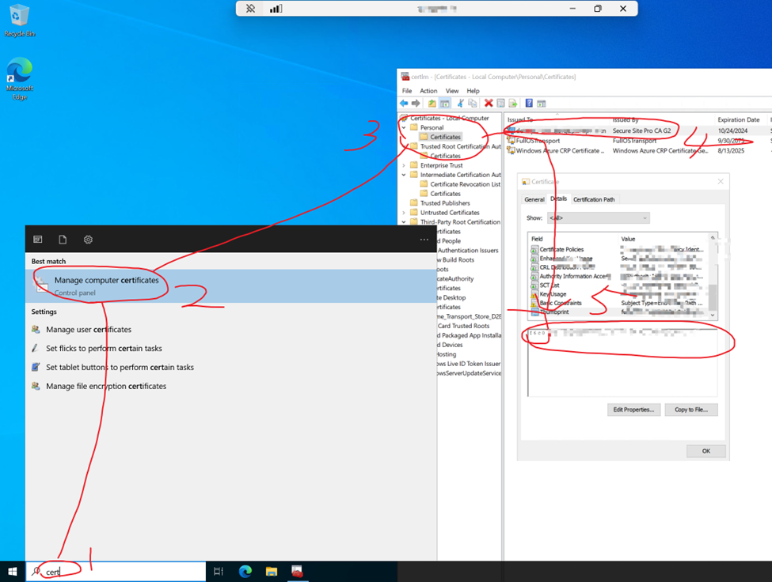Viewport: 772px width, 582px height.
Task: Select Manage user certificates search result
Action: (x=89, y=330)
